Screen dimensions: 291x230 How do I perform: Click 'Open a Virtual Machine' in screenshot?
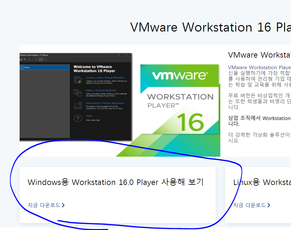coord(101,90)
